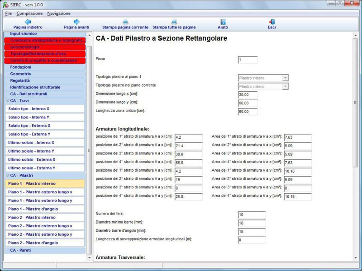Open the Regolarità section
Image resolution: width=362 pixels, height=271 pixels.
pos(45,80)
